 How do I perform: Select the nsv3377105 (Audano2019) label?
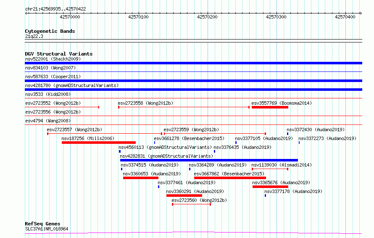pos(264,138)
